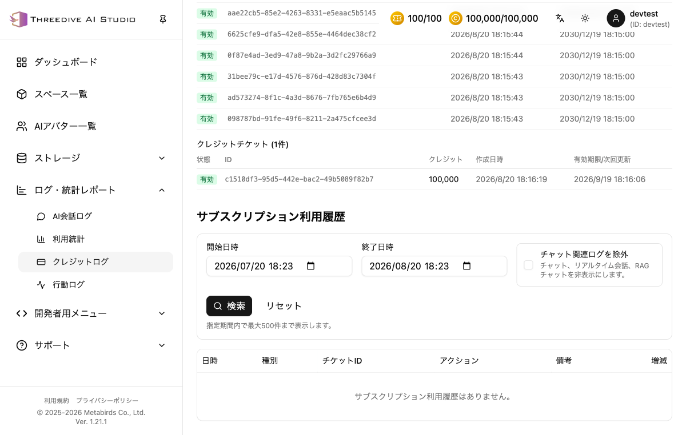Collapse the ログ・統計レポート section chevron
This screenshot has width=686, height=435.
[x=162, y=190]
